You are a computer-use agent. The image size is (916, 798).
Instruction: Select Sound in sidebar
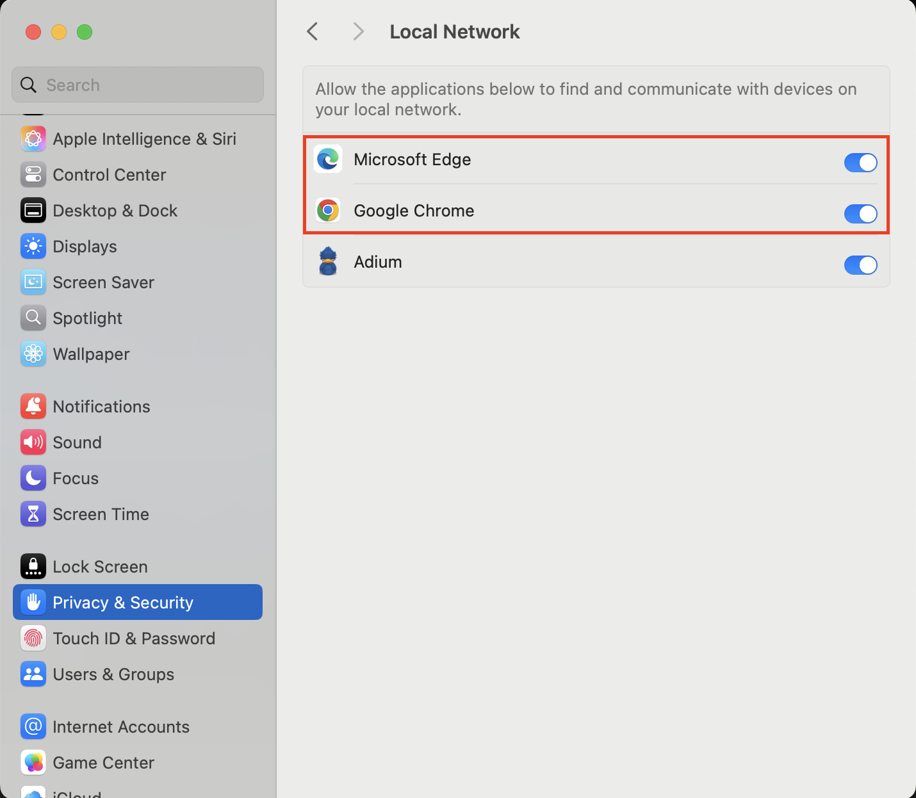(138, 443)
